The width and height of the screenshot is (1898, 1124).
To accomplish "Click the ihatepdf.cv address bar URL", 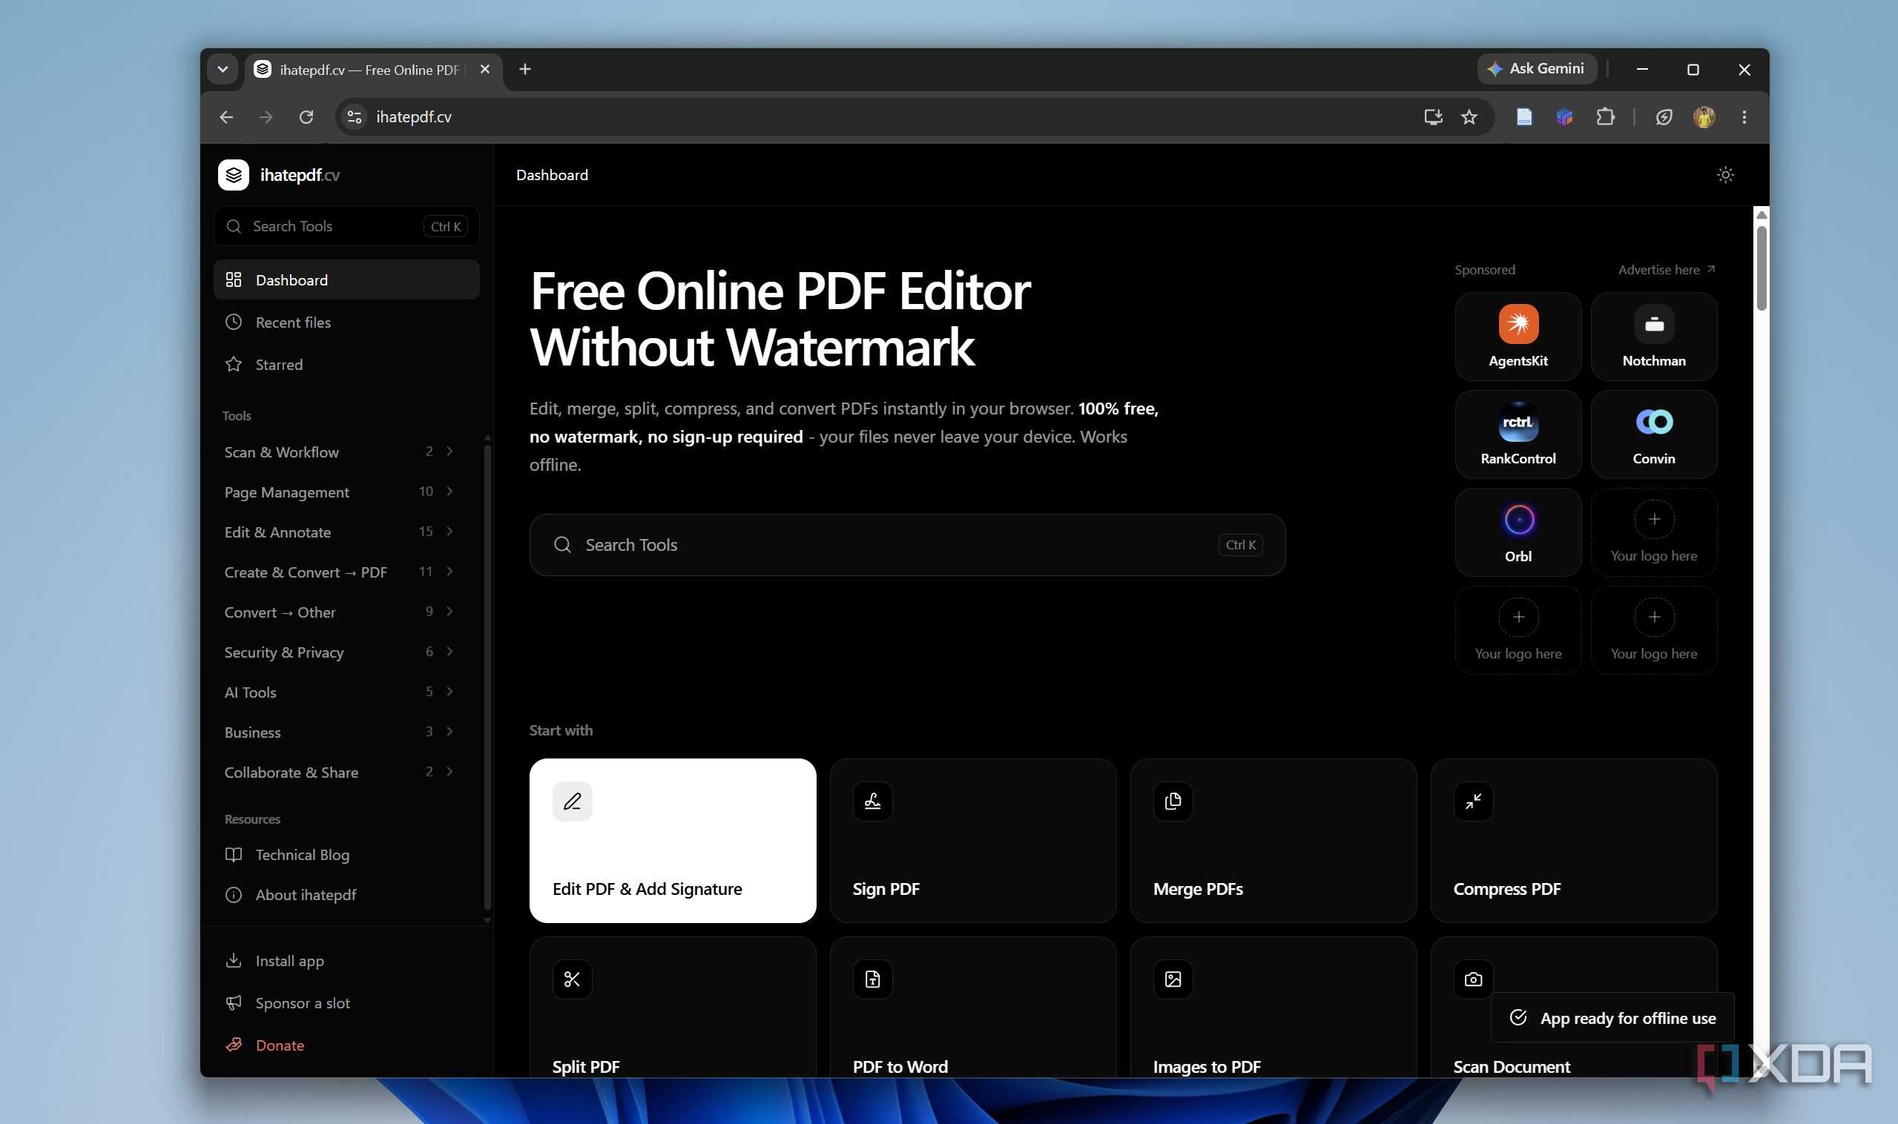I will click(414, 116).
